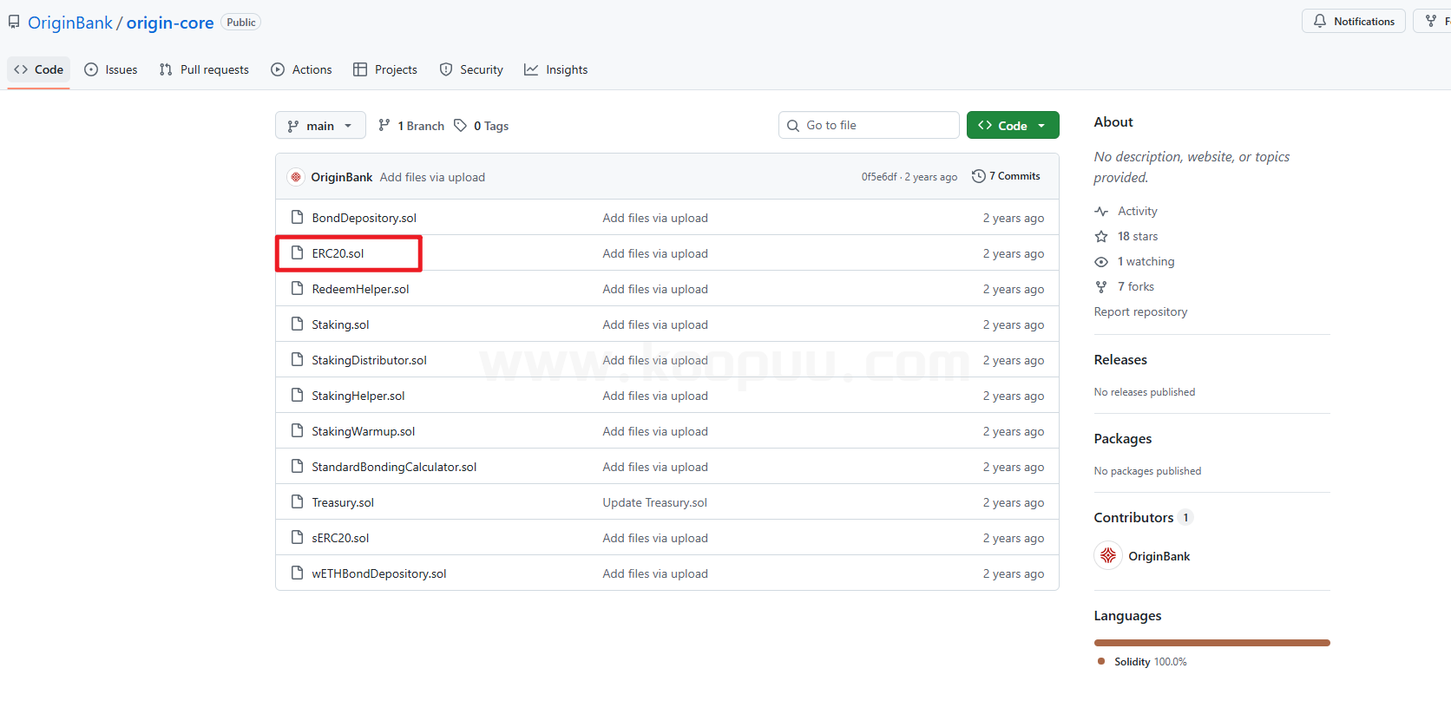This screenshot has height=714, width=1451.
Task: Click the Staking.sol file icon
Action: (x=297, y=324)
